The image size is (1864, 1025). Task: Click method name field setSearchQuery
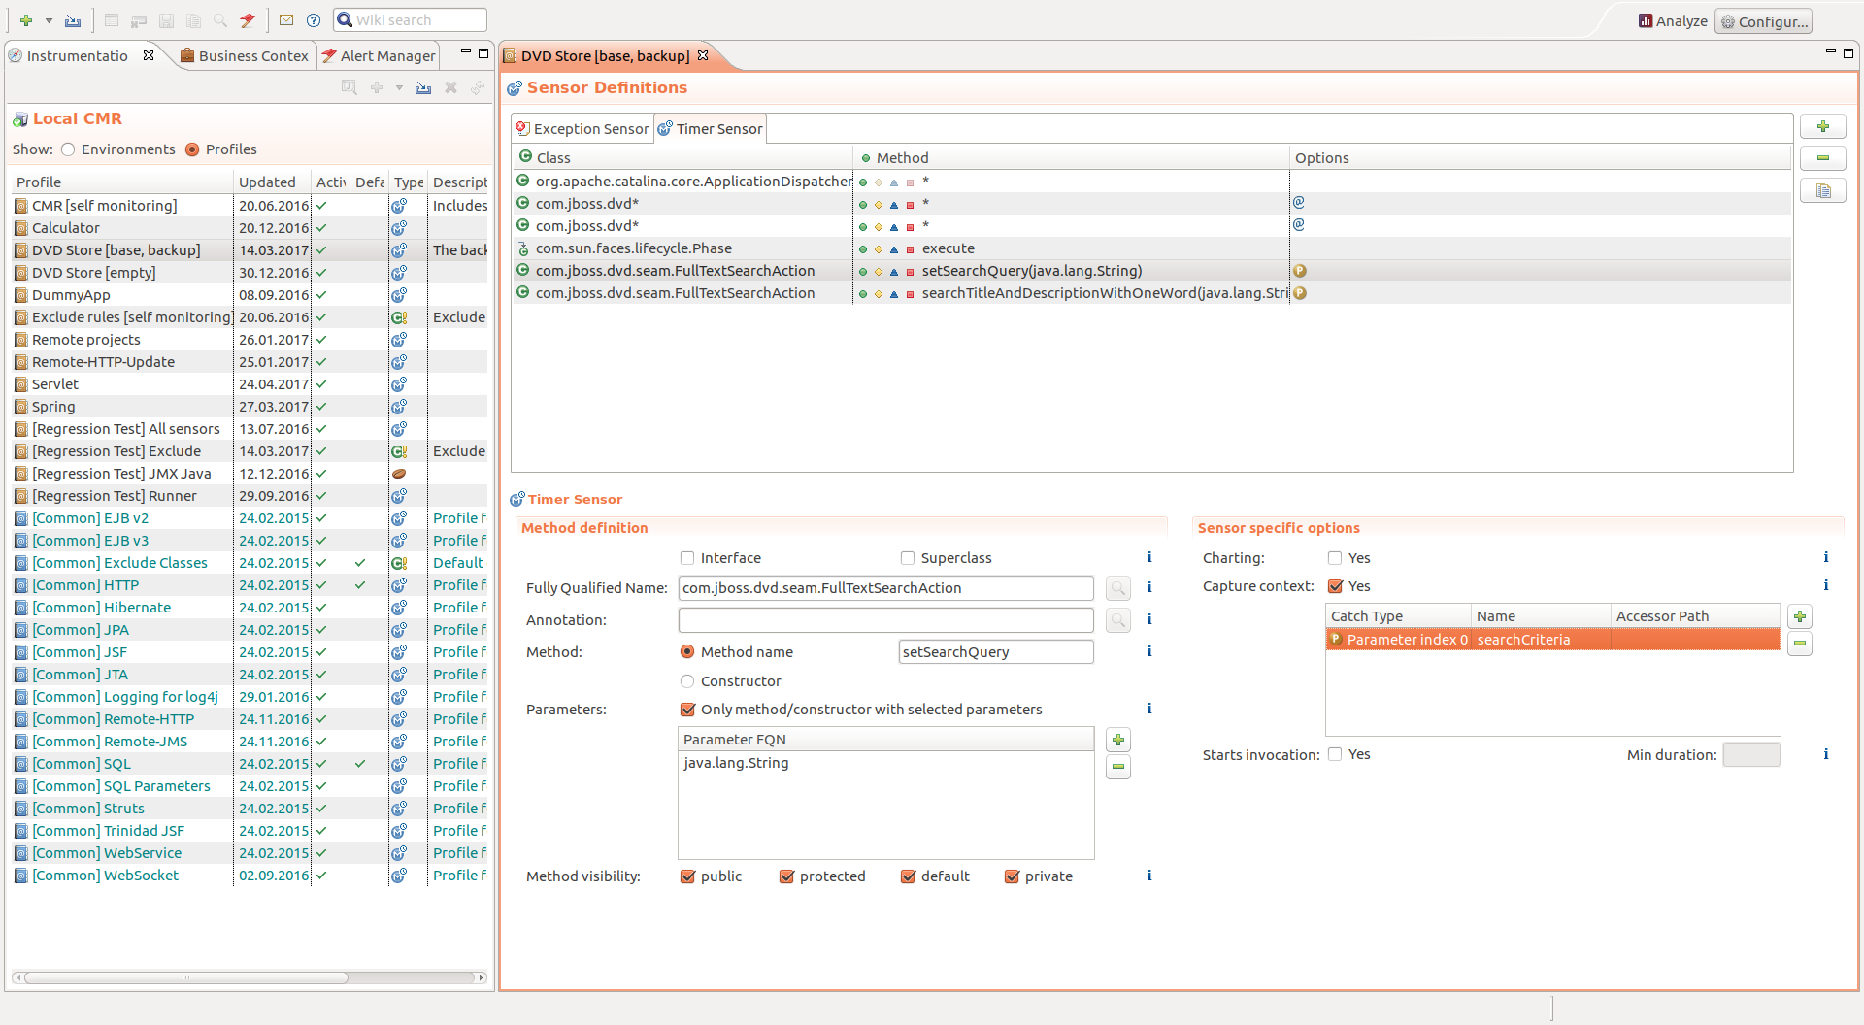tap(996, 652)
